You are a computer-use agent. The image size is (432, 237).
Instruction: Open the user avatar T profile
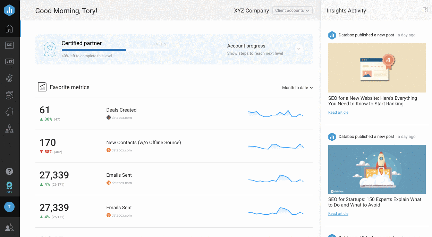click(x=9, y=207)
